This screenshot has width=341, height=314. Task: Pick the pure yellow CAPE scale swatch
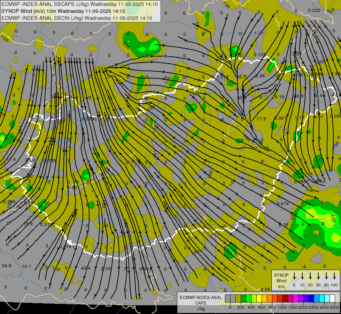click(x=259, y=299)
